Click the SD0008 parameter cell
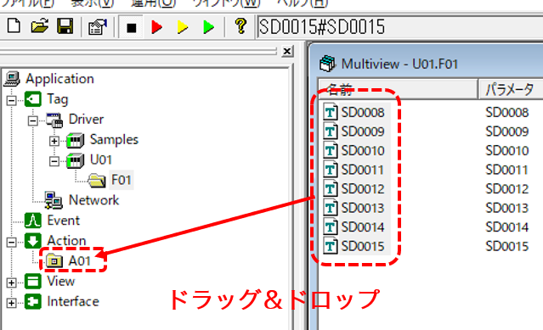The image size is (543, 330). point(507,113)
